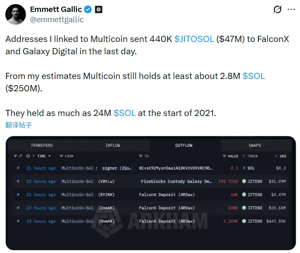Click the SOL token icon in the first row
The image size is (300, 253).
[x=244, y=168]
